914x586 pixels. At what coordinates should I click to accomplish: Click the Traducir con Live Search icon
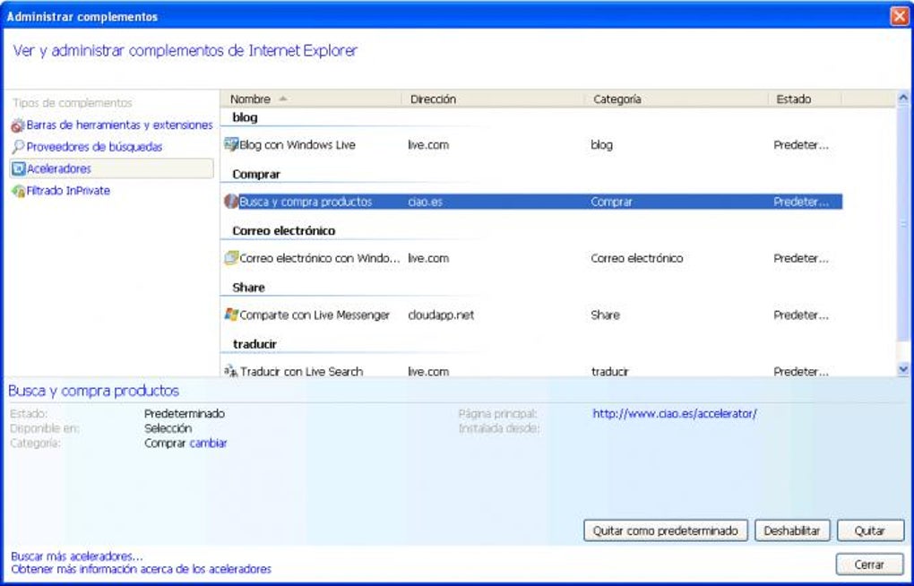click(x=231, y=371)
